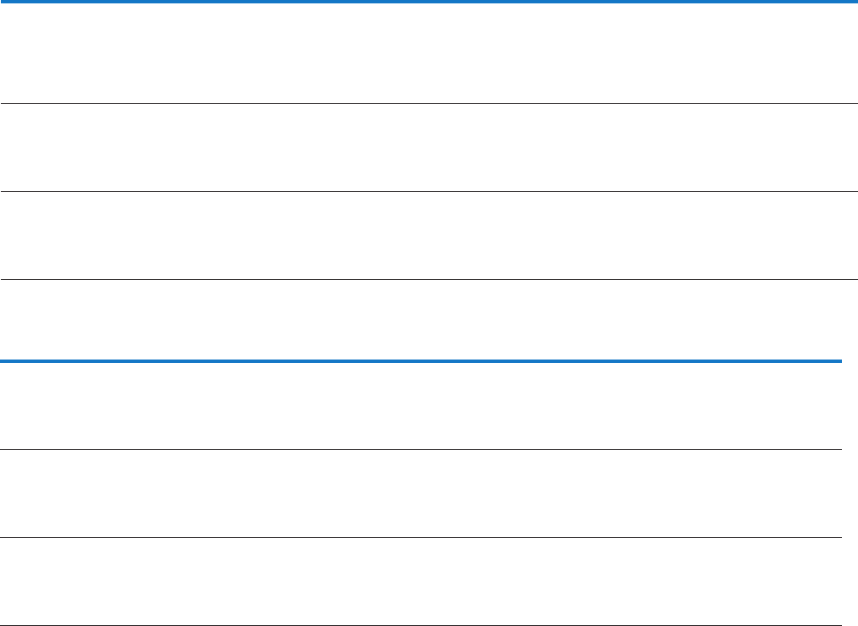
Task: Click the blue top border of lower table
Action: pos(421,361)
